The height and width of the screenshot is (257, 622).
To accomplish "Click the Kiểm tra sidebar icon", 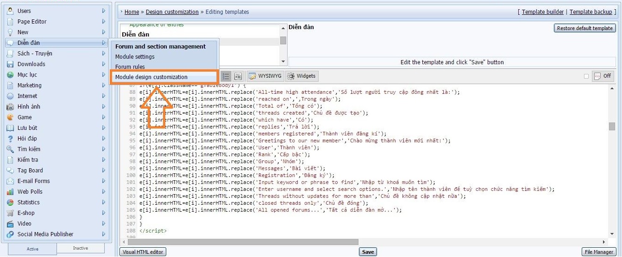I will coord(10,159).
